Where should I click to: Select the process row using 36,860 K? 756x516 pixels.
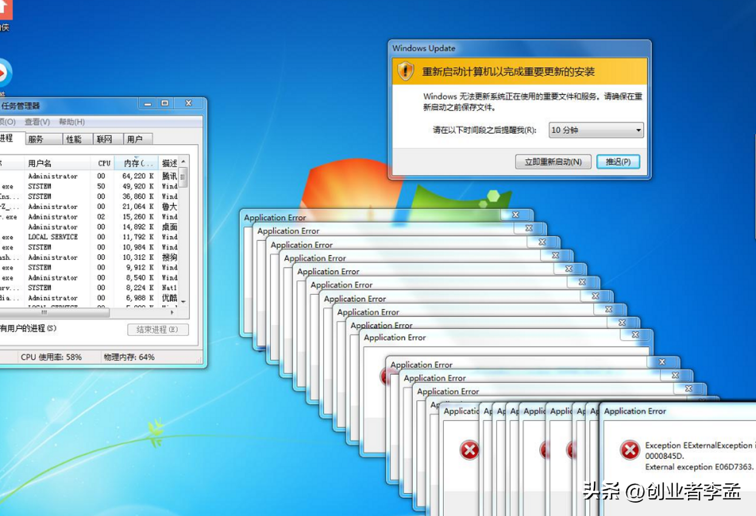pos(90,196)
